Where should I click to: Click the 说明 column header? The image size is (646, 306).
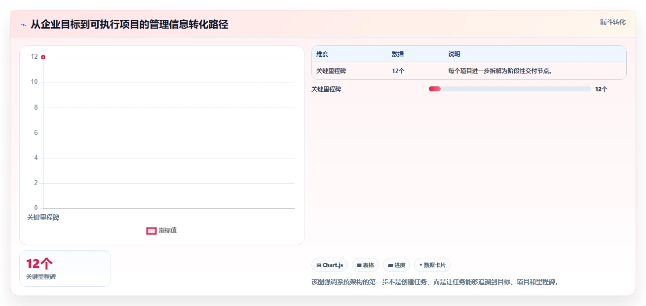(454, 54)
